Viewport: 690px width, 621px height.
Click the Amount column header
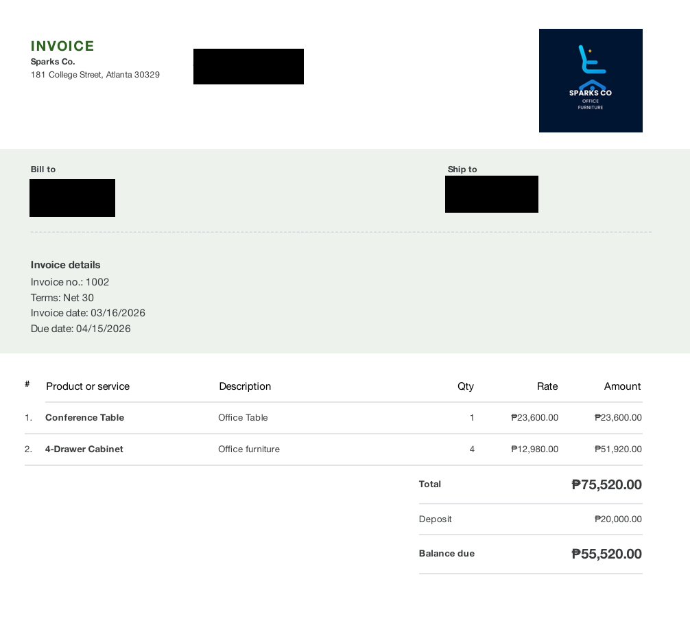(622, 386)
